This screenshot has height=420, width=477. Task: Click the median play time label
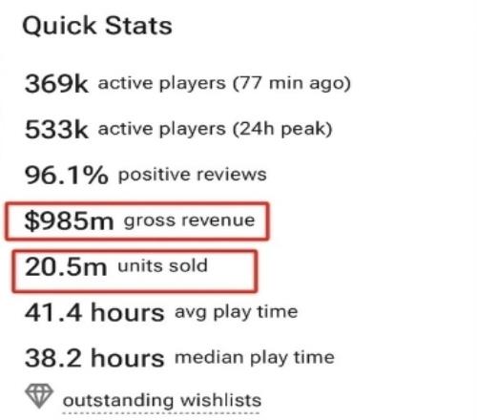[x=255, y=358]
